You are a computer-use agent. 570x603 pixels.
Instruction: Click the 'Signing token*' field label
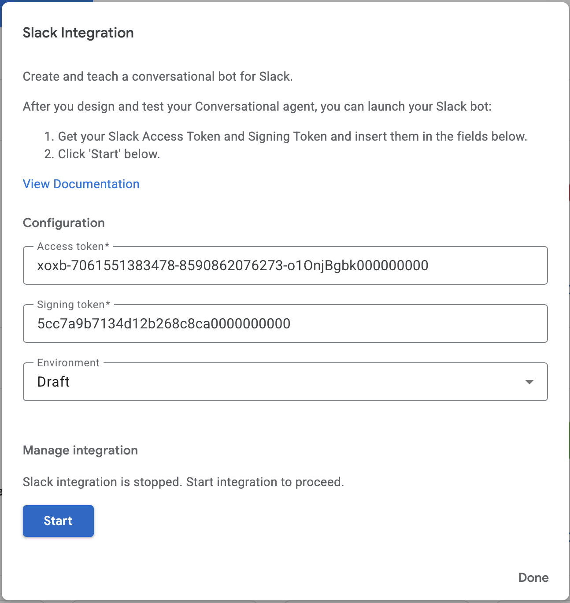click(x=74, y=305)
